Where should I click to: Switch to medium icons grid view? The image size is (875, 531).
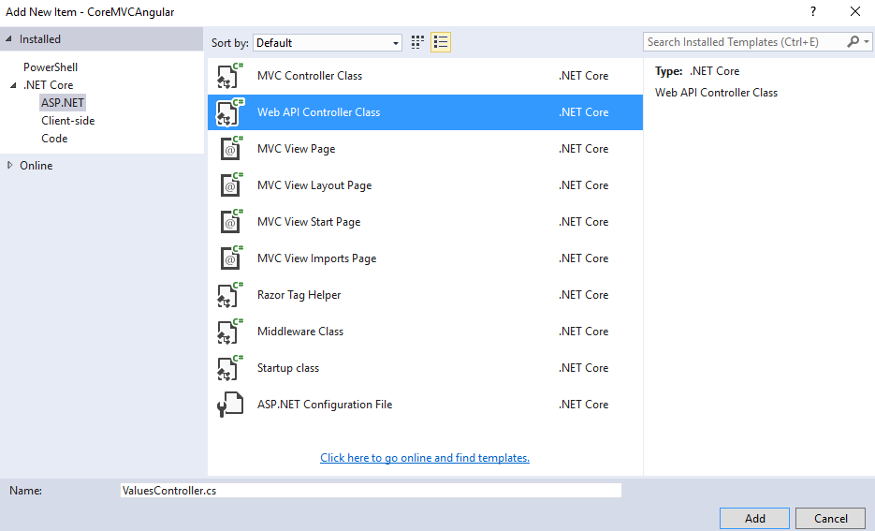coord(417,42)
